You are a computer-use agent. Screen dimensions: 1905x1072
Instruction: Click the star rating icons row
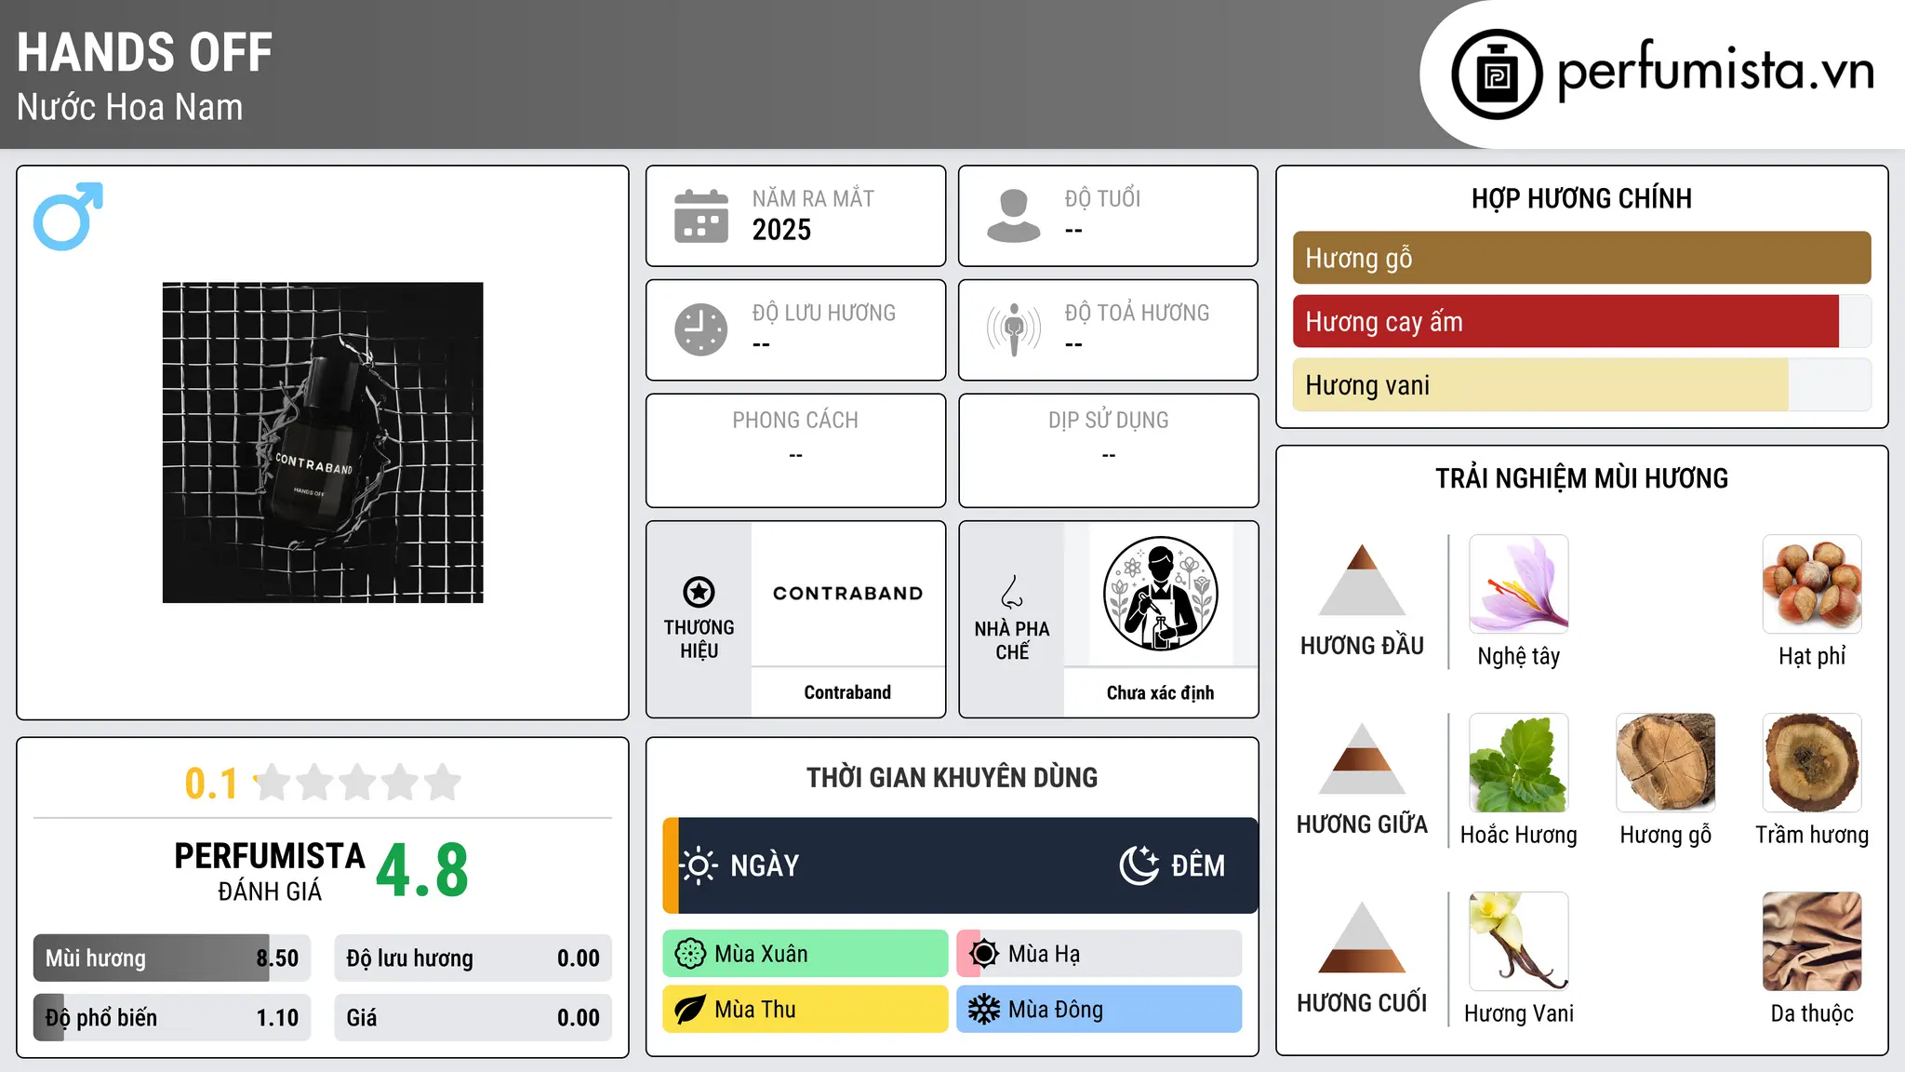tap(358, 783)
